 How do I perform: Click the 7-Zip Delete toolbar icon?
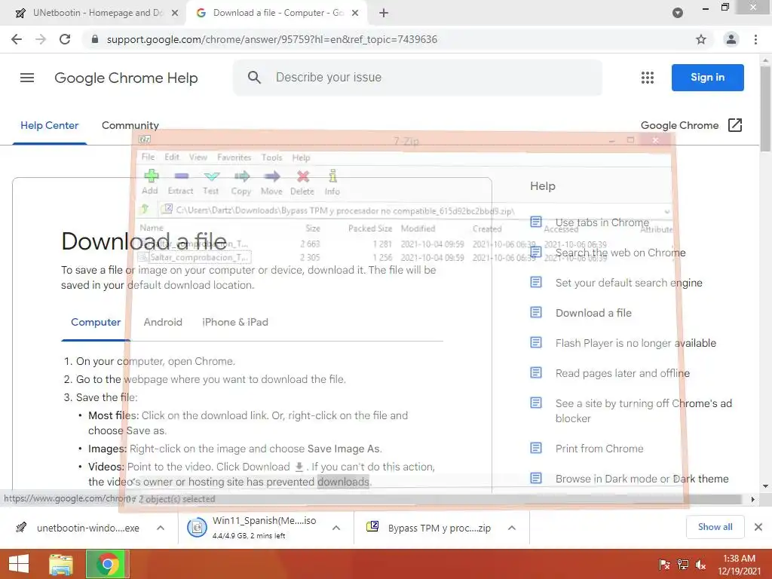click(x=303, y=176)
